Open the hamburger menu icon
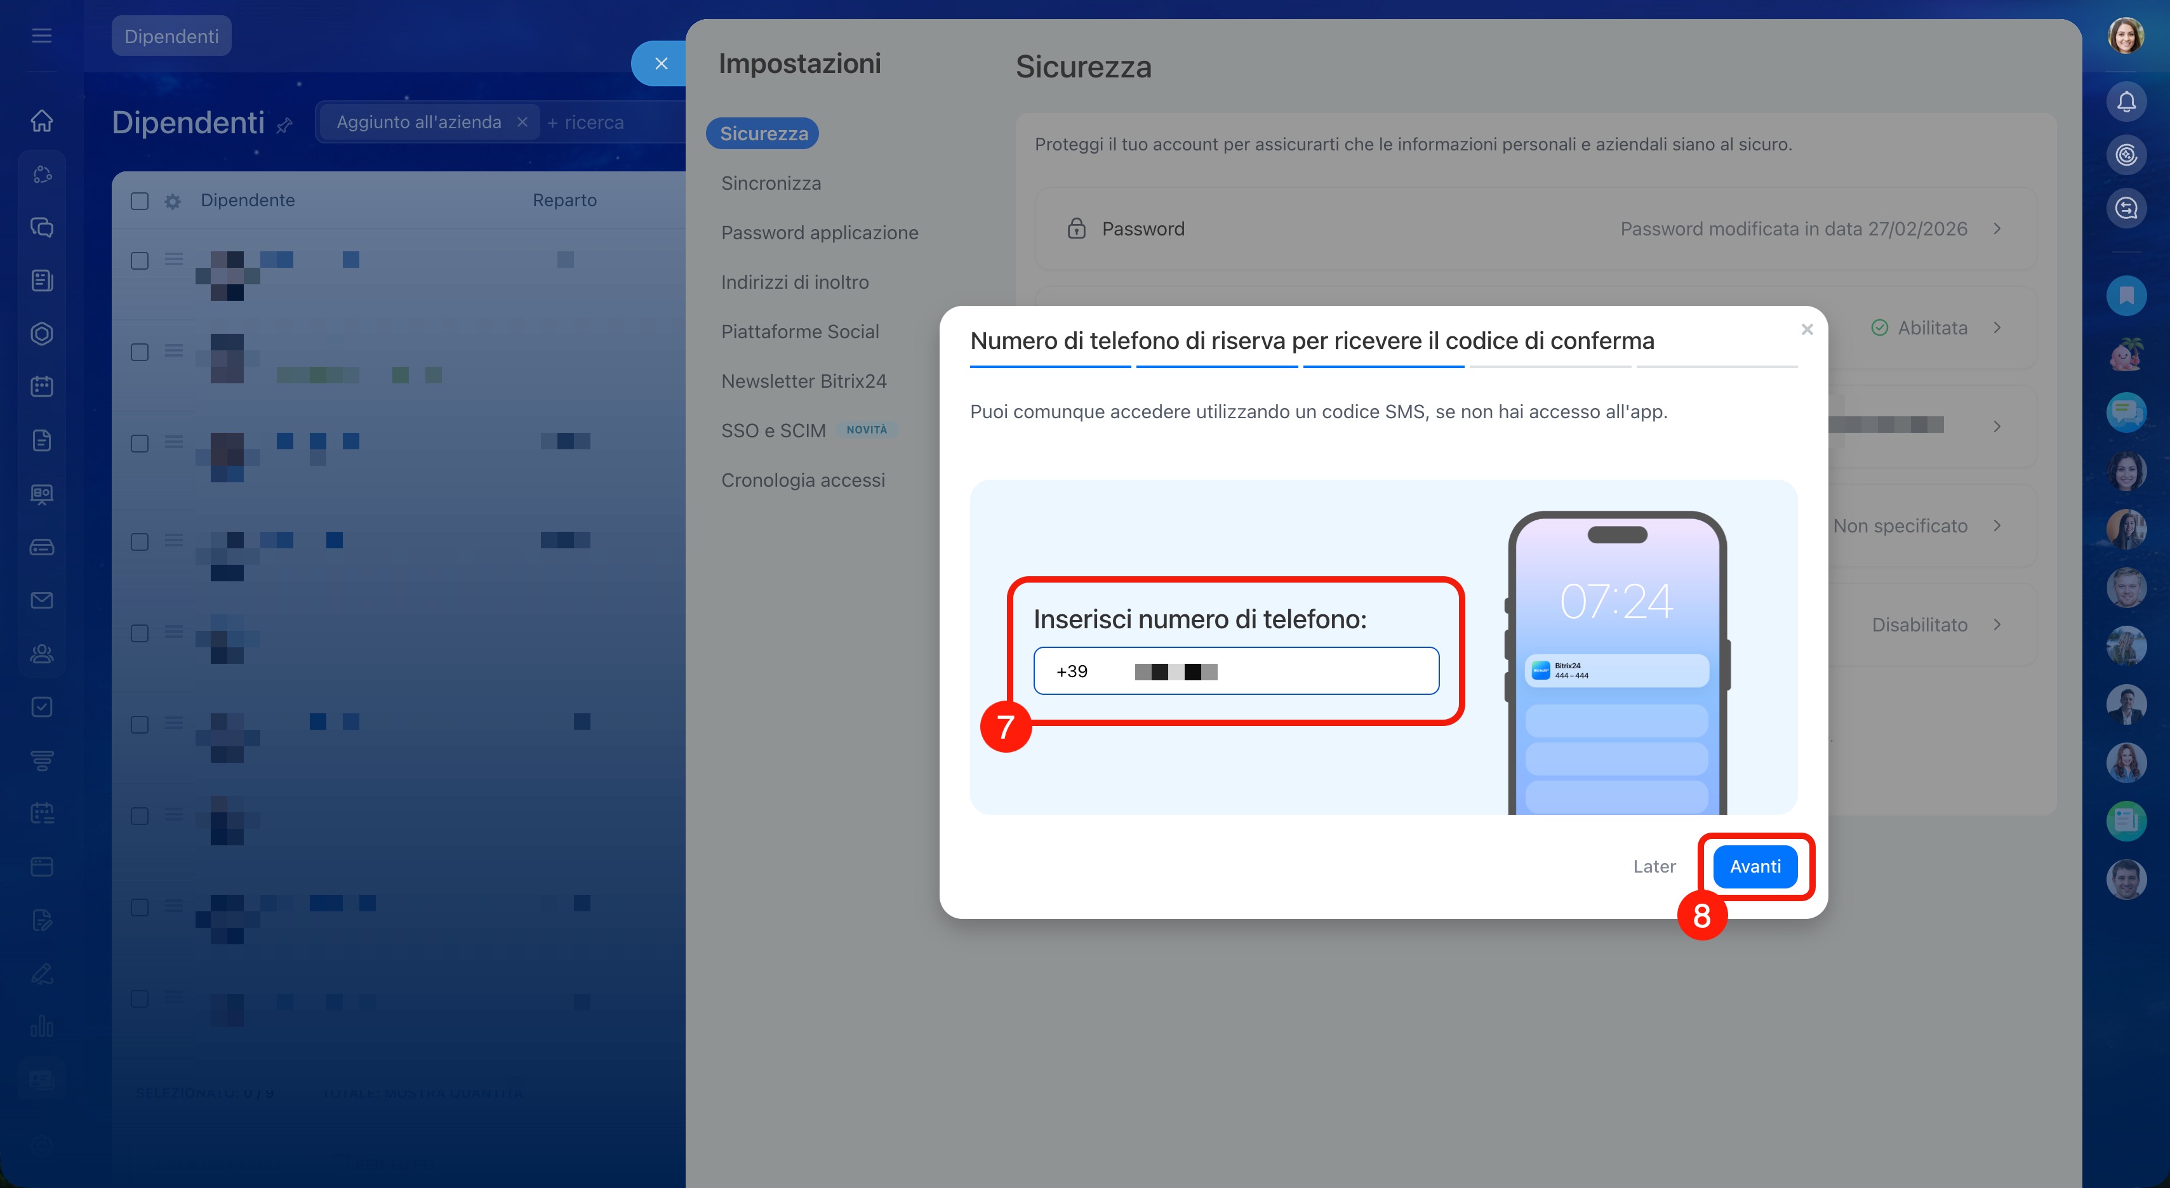This screenshot has width=2170, height=1188. (41, 36)
